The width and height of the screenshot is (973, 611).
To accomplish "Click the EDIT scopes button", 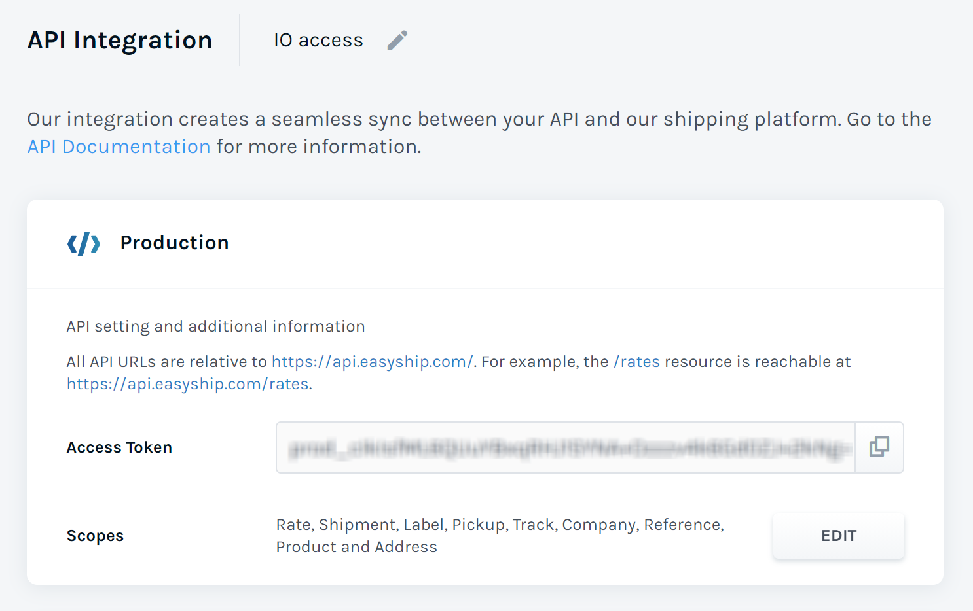I will 839,536.
